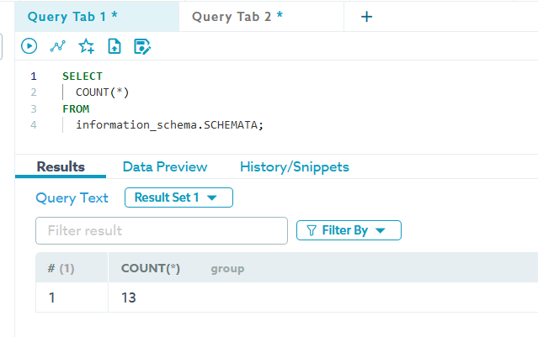Add a new query tab with plus
The width and height of the screenshot is (538, 337).
click(x=366, y=17)
